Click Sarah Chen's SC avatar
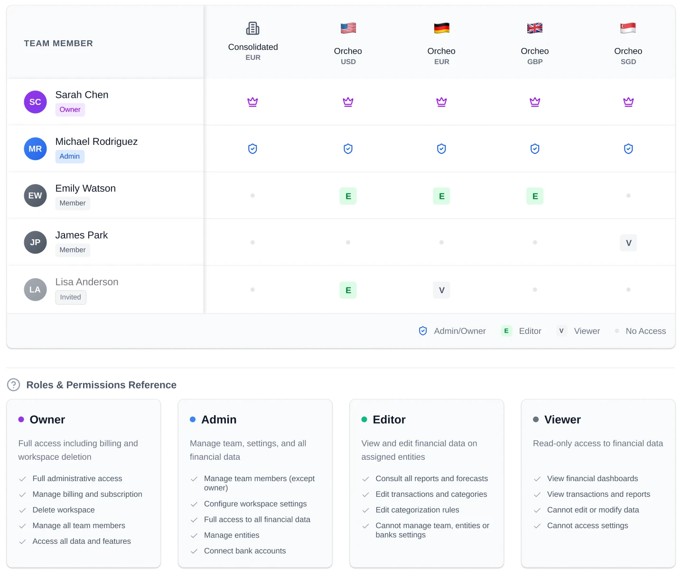Screen dimensions: 682x578 point(35,102)
